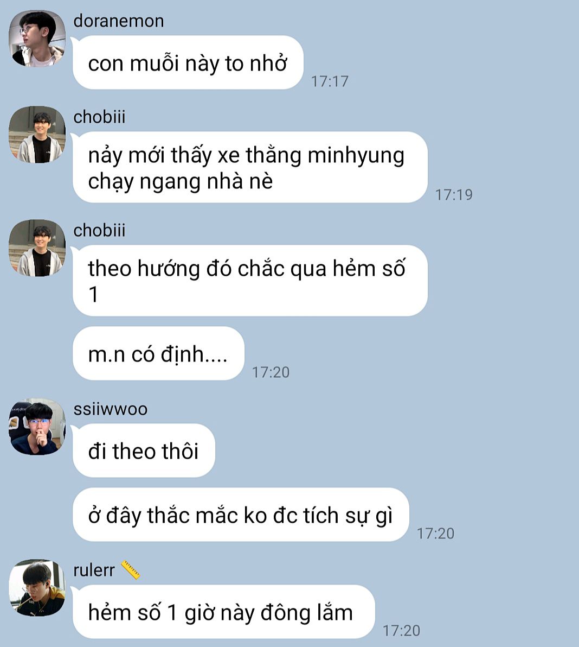Click the 17:17 timestamp
The height and width of the screenshot is (647, 579).
pos(330,81)
